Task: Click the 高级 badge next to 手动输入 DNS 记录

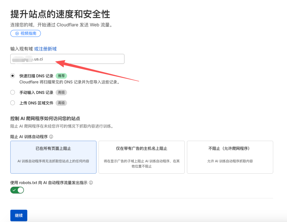Action: 61,92
